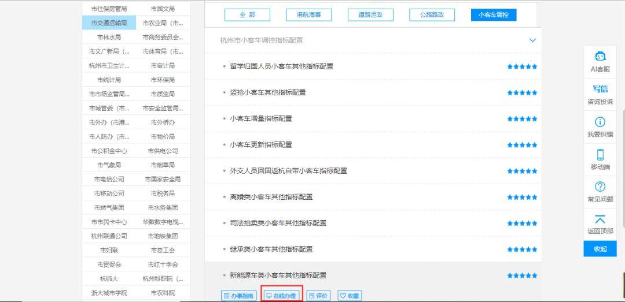Screen dimensions: 625x302
Task: Open 小客车更新指标配置 item
Action: tap(260, 145)
